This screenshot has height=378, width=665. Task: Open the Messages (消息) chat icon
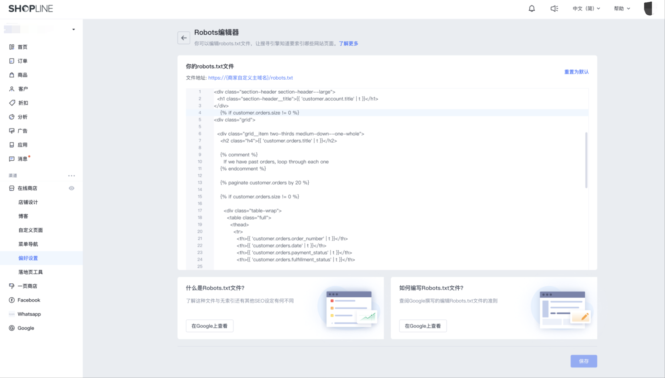[x=12, y=159]
